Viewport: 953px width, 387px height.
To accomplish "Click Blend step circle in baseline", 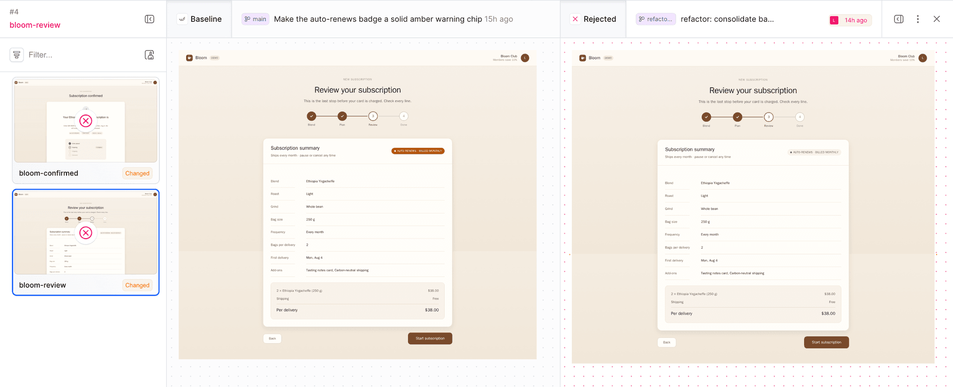I will click(x=311, y=116).
